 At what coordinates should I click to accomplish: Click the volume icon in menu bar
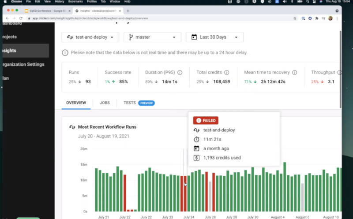tap(285, 2)
